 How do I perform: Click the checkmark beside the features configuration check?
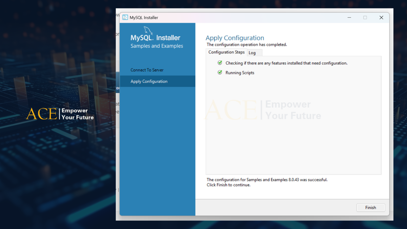tap(220, 63)
